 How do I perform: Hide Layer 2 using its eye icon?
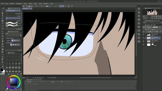(144, 35)
